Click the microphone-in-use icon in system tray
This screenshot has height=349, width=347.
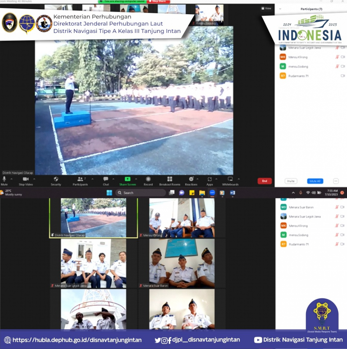tap(301, 193)
